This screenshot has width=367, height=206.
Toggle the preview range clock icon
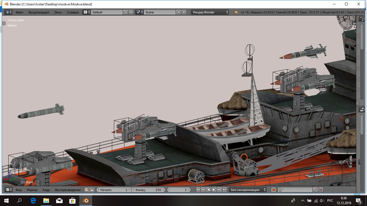pos(87,190)
